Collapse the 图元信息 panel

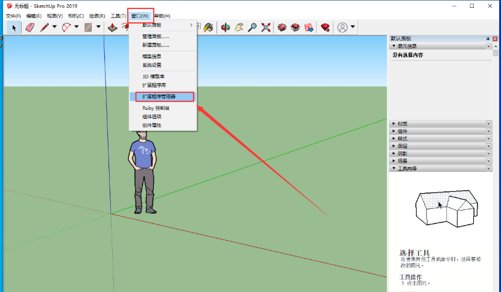(x=394, y=46)
